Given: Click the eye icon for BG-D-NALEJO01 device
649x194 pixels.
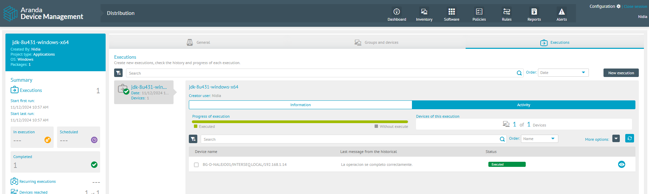Looking at the screenshot, I should coord(621,164).
